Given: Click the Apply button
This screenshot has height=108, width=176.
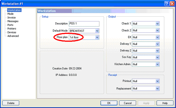Looking at the screenshot, I should [x=146, y=103].
